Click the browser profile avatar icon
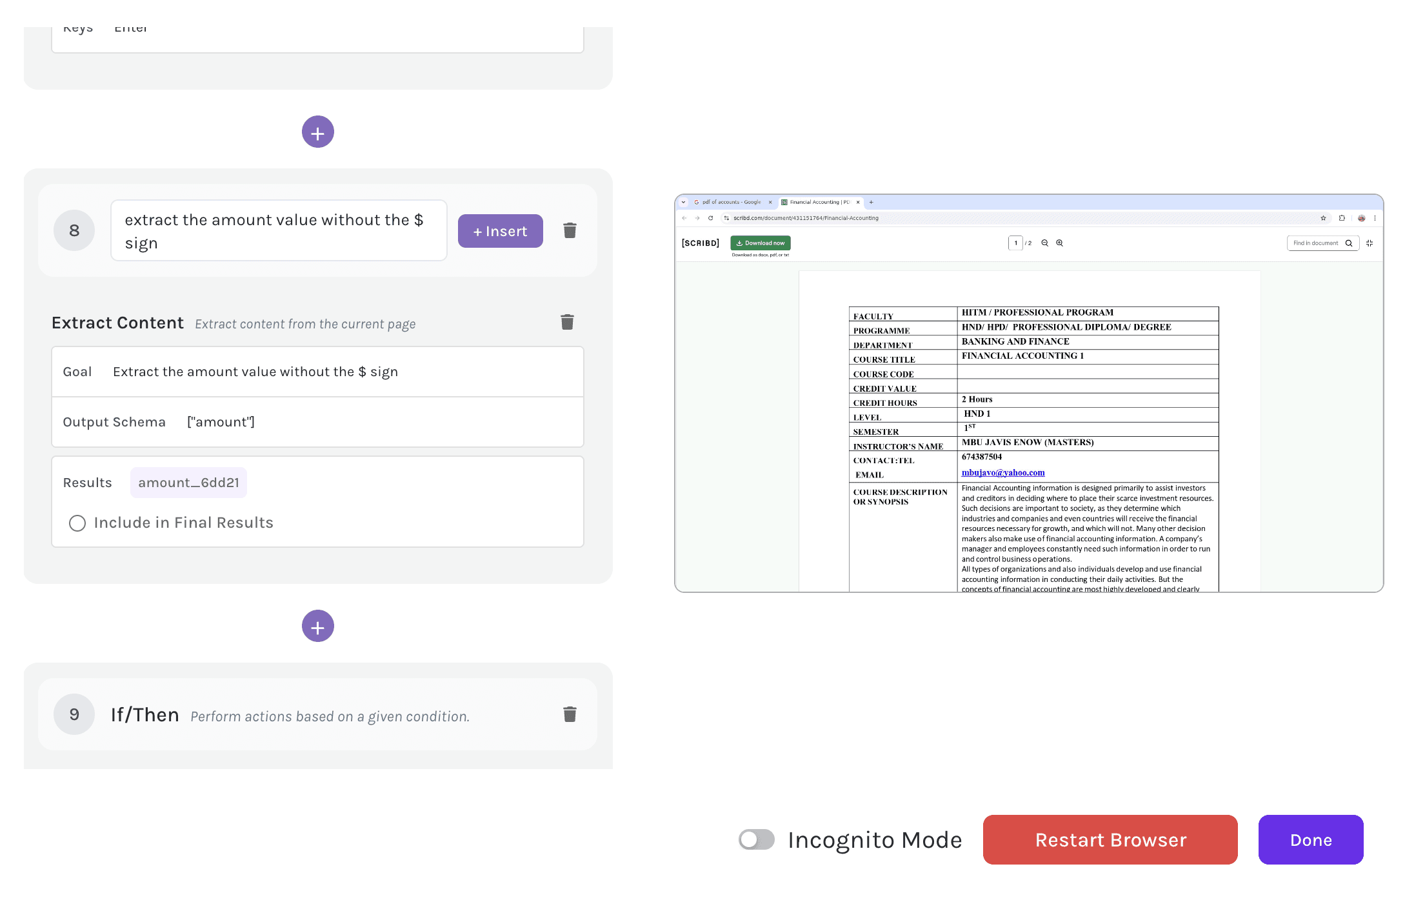This screenshot has width=1405, height=911. coord(1361,218)
